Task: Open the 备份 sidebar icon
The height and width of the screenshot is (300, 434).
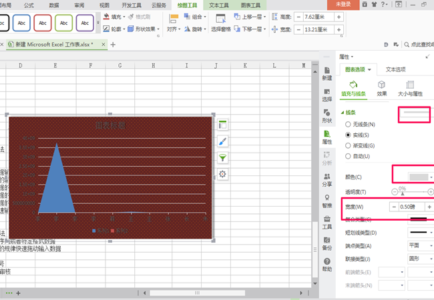Action: [327, 243]
